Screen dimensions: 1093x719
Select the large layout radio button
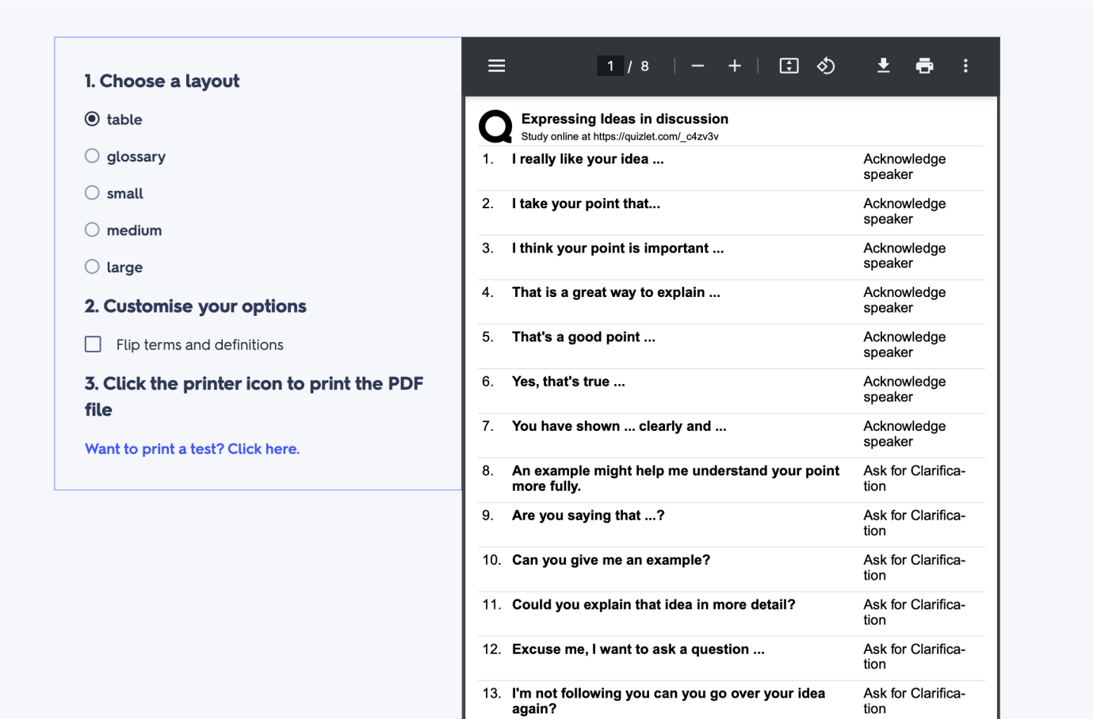(x=92, y=267)
